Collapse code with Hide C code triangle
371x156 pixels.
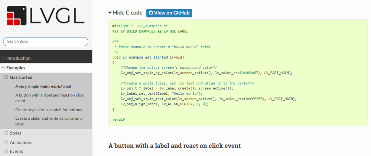point(110,13)
